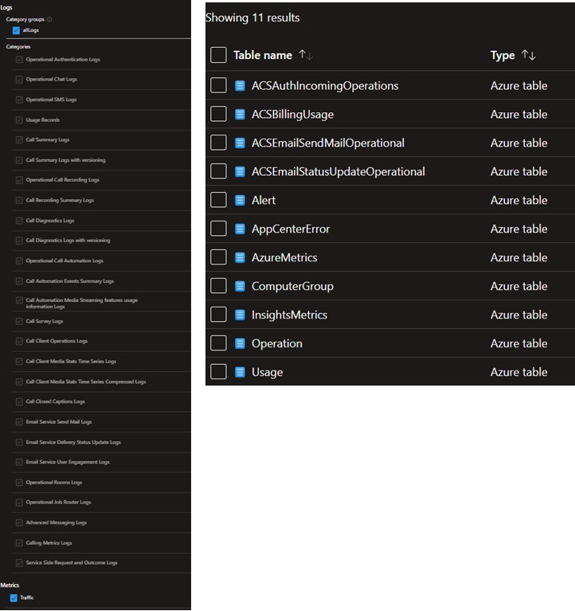Click Email Service User Engagement Logs label
The height and width of the screenshot is (611, 575).
[68, 462]
